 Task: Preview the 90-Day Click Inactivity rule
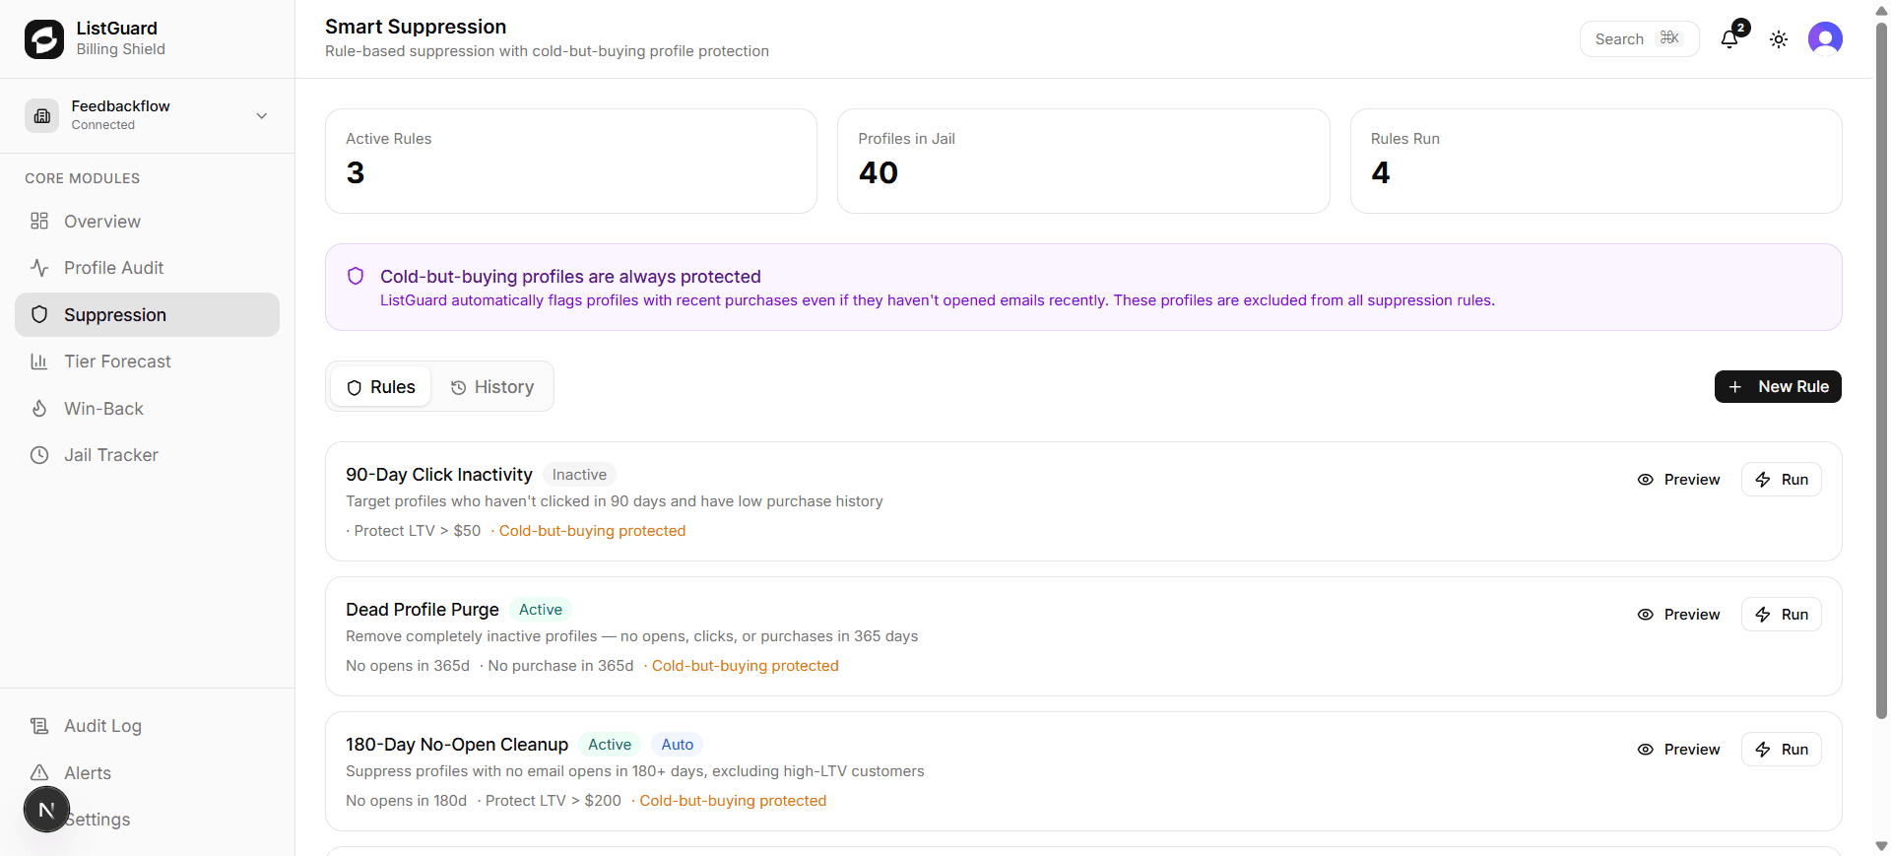click(x=1679, y=480)
